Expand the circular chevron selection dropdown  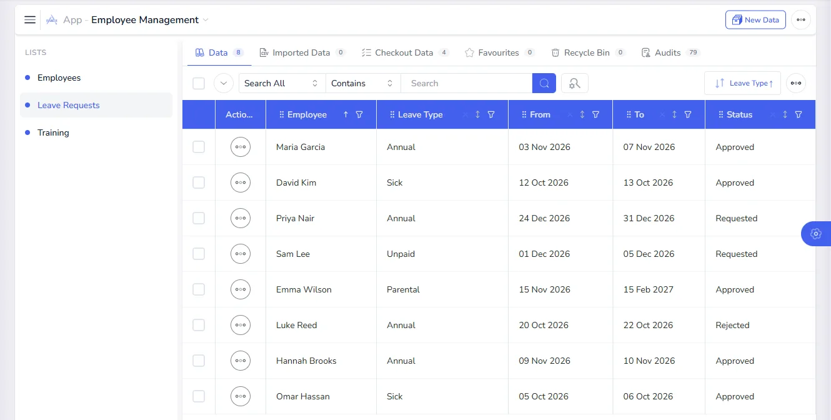[x=224, y=83]
